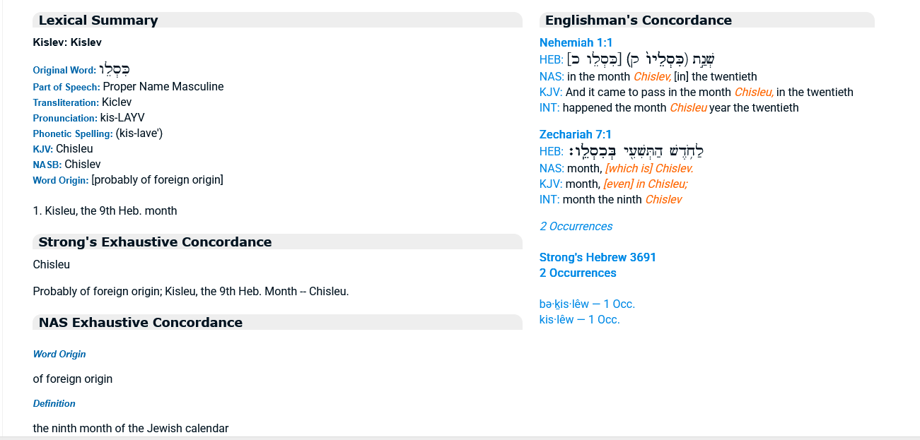The height and width of the screenshot is (440, 920).
Task: Click INT label under Zechariah 7:1
Action: (x=549, y=200)
